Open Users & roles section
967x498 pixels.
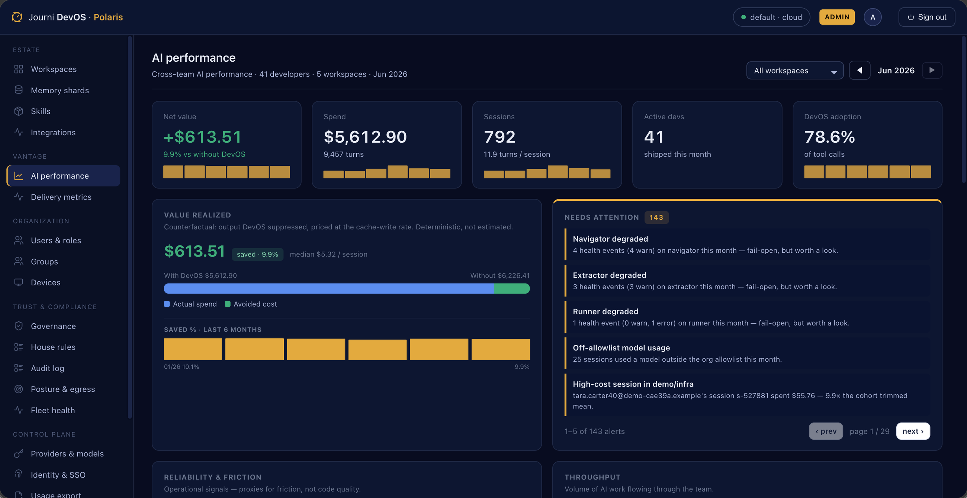(x=63, y=240)
